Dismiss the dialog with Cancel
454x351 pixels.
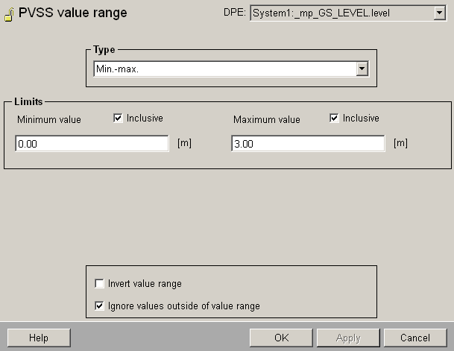pos(415,338)
